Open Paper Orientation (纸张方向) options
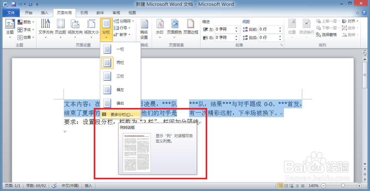The height and width of the screenshot is (191, 370). click(x=75, y=29)
